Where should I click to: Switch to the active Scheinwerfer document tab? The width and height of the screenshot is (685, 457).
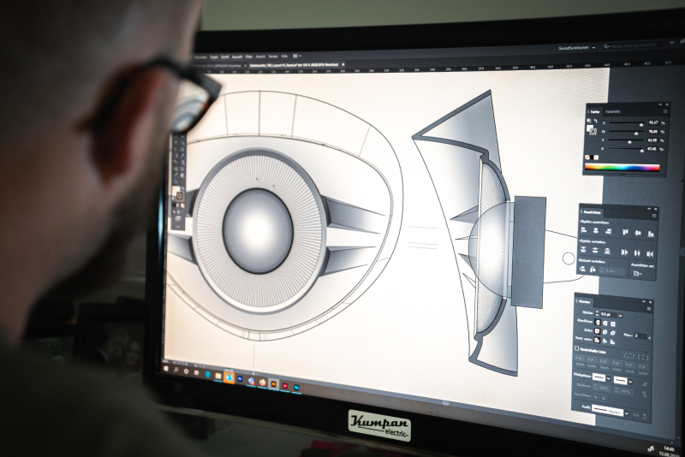(x=294, y=65)
